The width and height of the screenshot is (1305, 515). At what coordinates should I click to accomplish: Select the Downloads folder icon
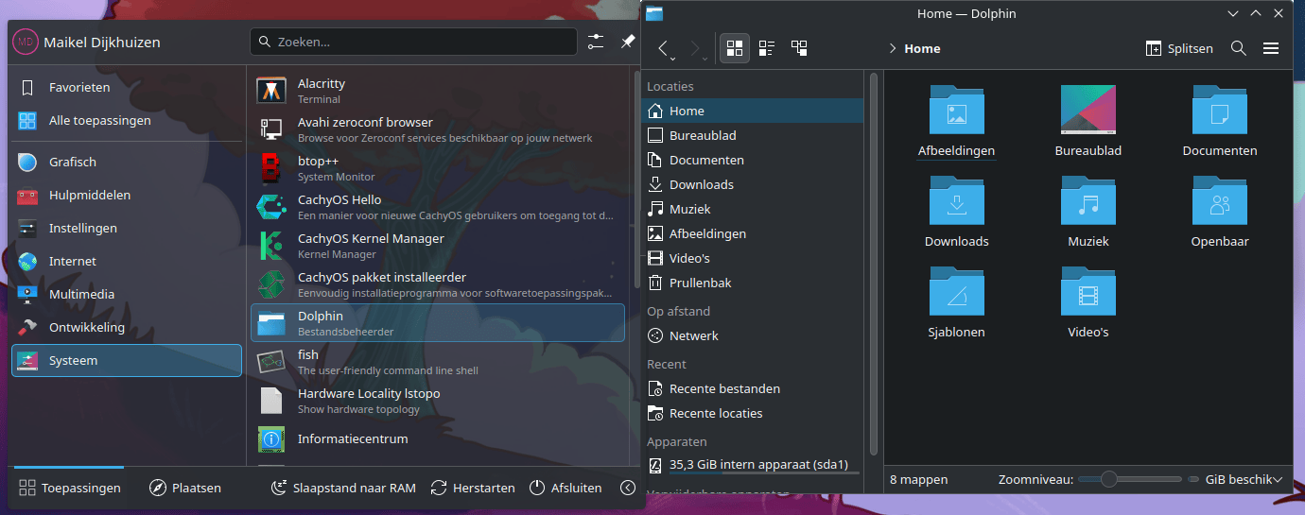(x=956, y=200)
